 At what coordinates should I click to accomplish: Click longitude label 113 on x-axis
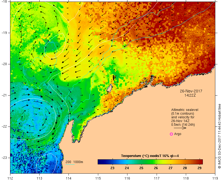point(39,178)
